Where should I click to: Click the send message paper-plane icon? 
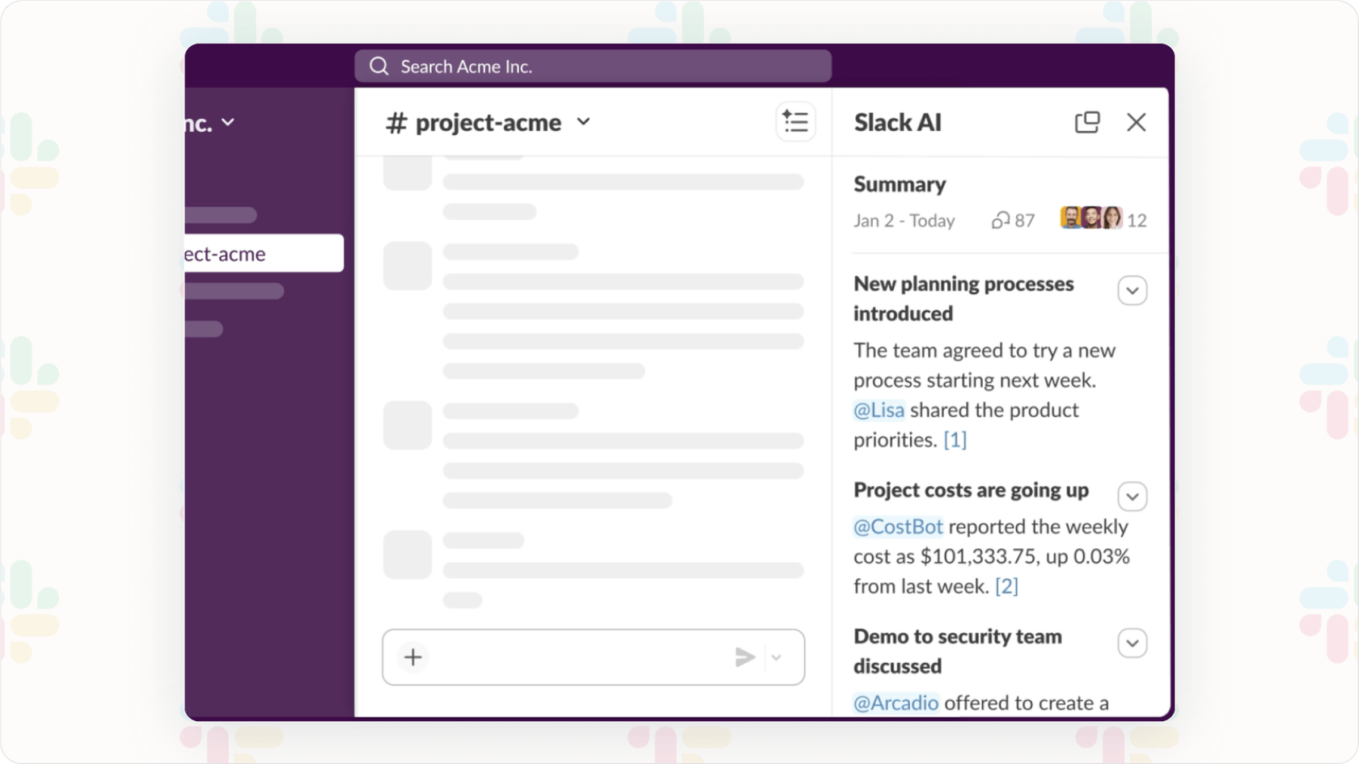(x=744, y=657)
